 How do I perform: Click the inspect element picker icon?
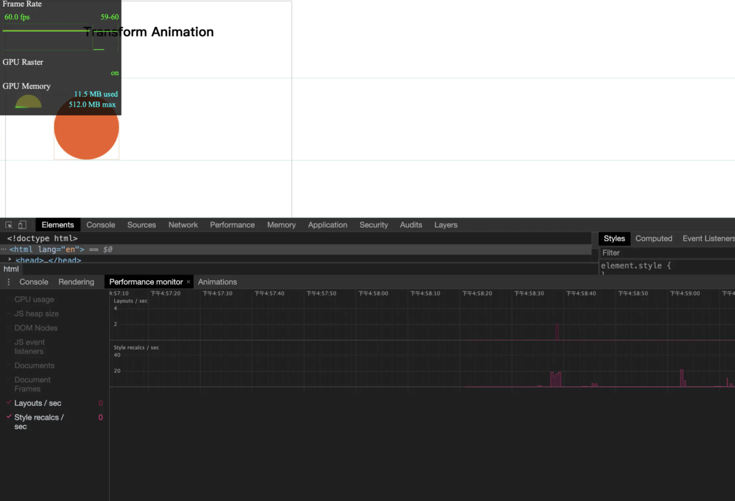click(9, 225)
